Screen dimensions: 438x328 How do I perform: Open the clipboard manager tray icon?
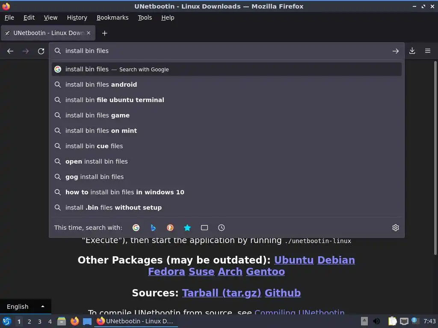coord(392,321)
